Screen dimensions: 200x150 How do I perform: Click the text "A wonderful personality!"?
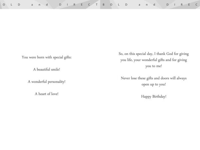(47, 82)
